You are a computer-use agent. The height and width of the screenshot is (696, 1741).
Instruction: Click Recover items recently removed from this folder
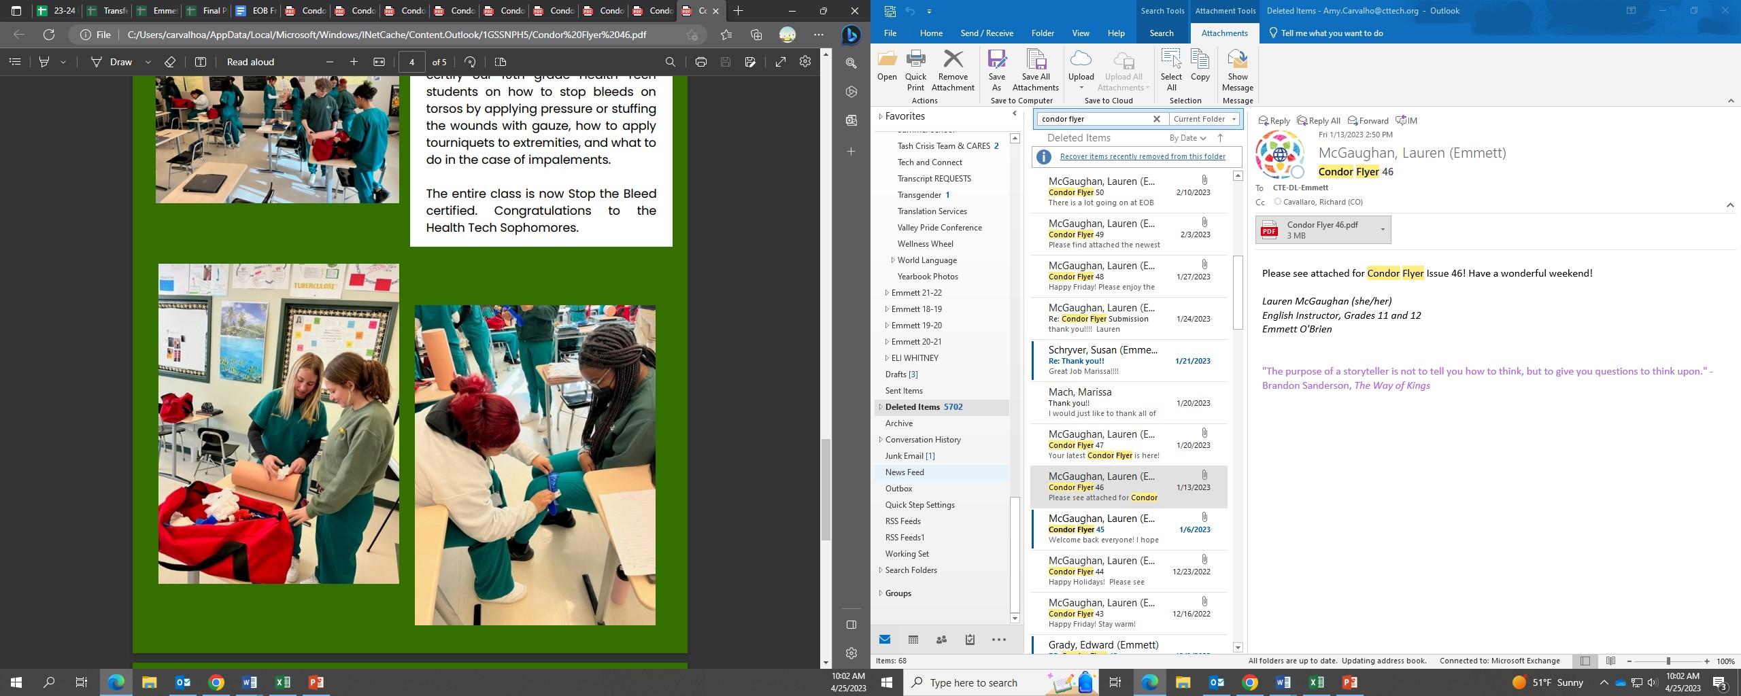coord(1143,156)
